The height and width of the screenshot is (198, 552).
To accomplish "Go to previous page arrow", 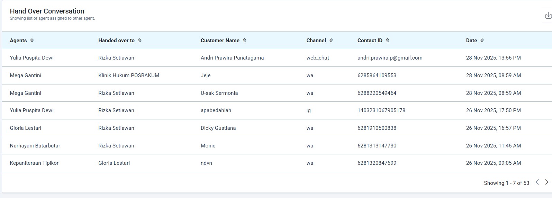I will click(x=537, y=182).
